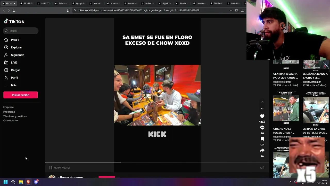Like the video with the heart icon
The image size is (330, 186).
pyautogui.click(x=262, y=116)
